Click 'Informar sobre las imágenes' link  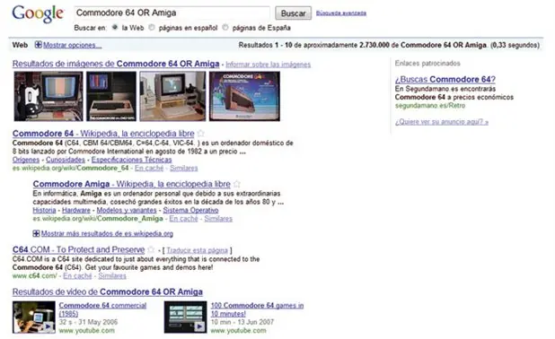[268, 65]
